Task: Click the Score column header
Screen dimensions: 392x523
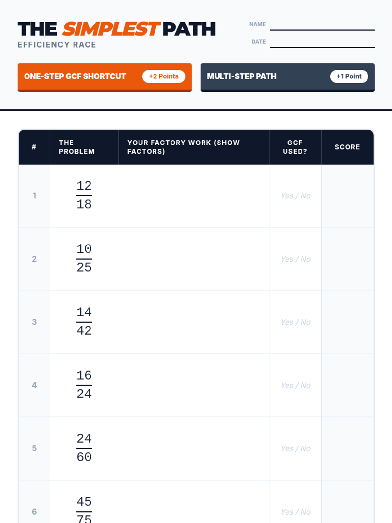Action: (347, 147)
